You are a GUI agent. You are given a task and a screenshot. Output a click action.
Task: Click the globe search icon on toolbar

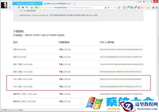coord(157,8)
